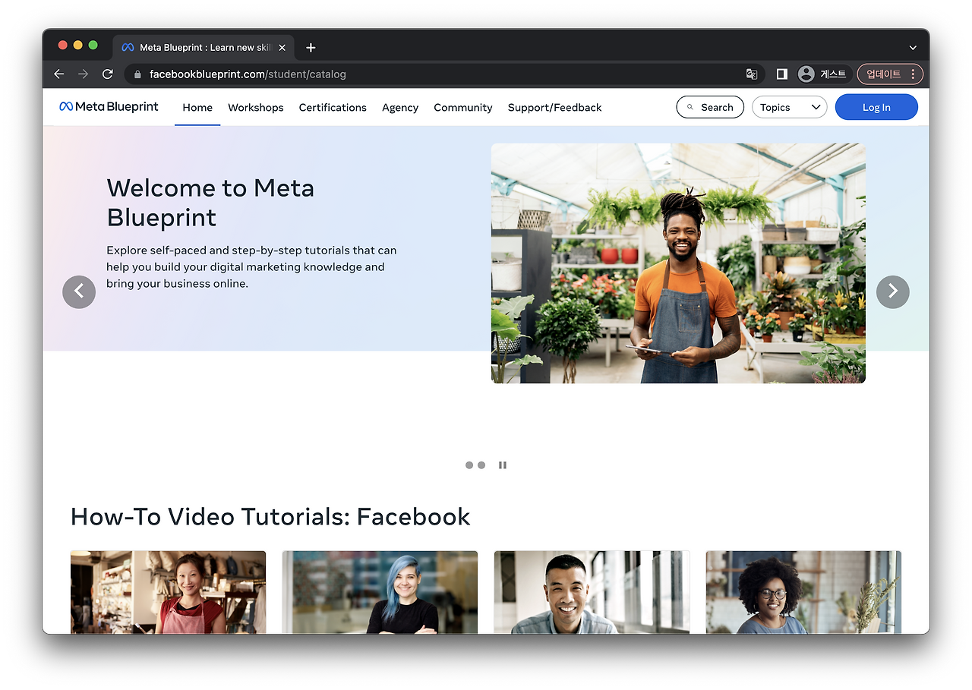Open the Workshops nav item
Image resolution: width=972 pixels, height=690 pixels.
point(256,108)
